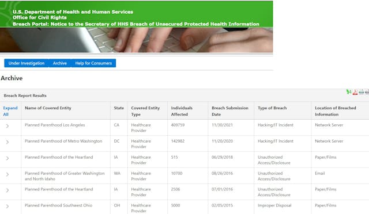Click the '07/01/2016' submission date
369x214 pixels.
point(222,189)
